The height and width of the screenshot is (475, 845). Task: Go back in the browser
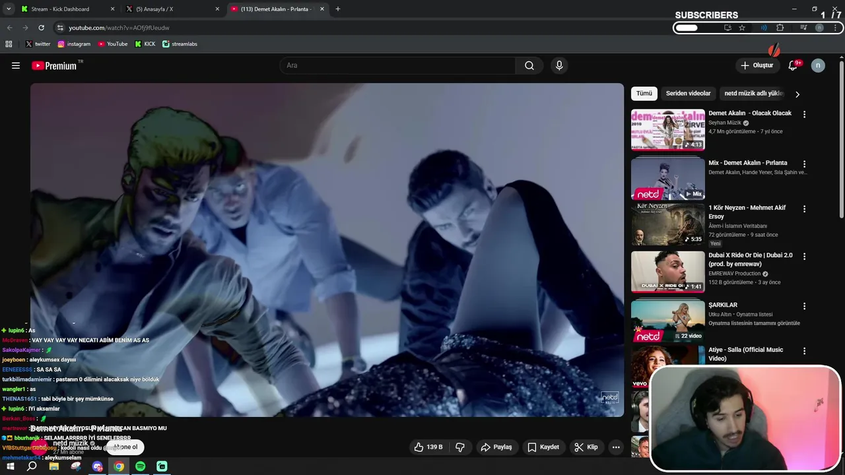tap(9, 28)
